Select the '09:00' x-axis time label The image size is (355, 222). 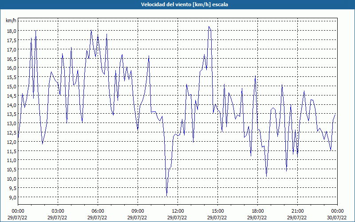click(138, 211)
